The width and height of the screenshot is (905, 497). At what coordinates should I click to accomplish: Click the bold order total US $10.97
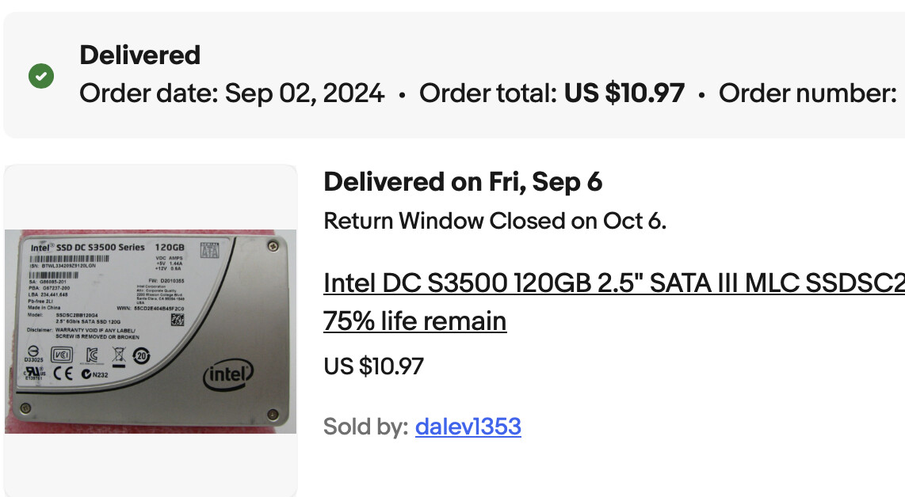(624, 93)
